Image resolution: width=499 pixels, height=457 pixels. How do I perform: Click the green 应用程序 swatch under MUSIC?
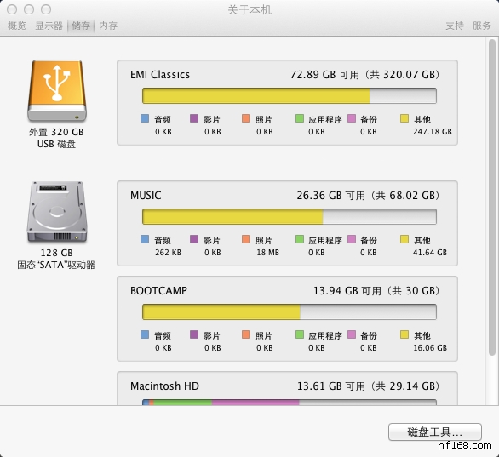pyautogui.click(x=300, y=239)
